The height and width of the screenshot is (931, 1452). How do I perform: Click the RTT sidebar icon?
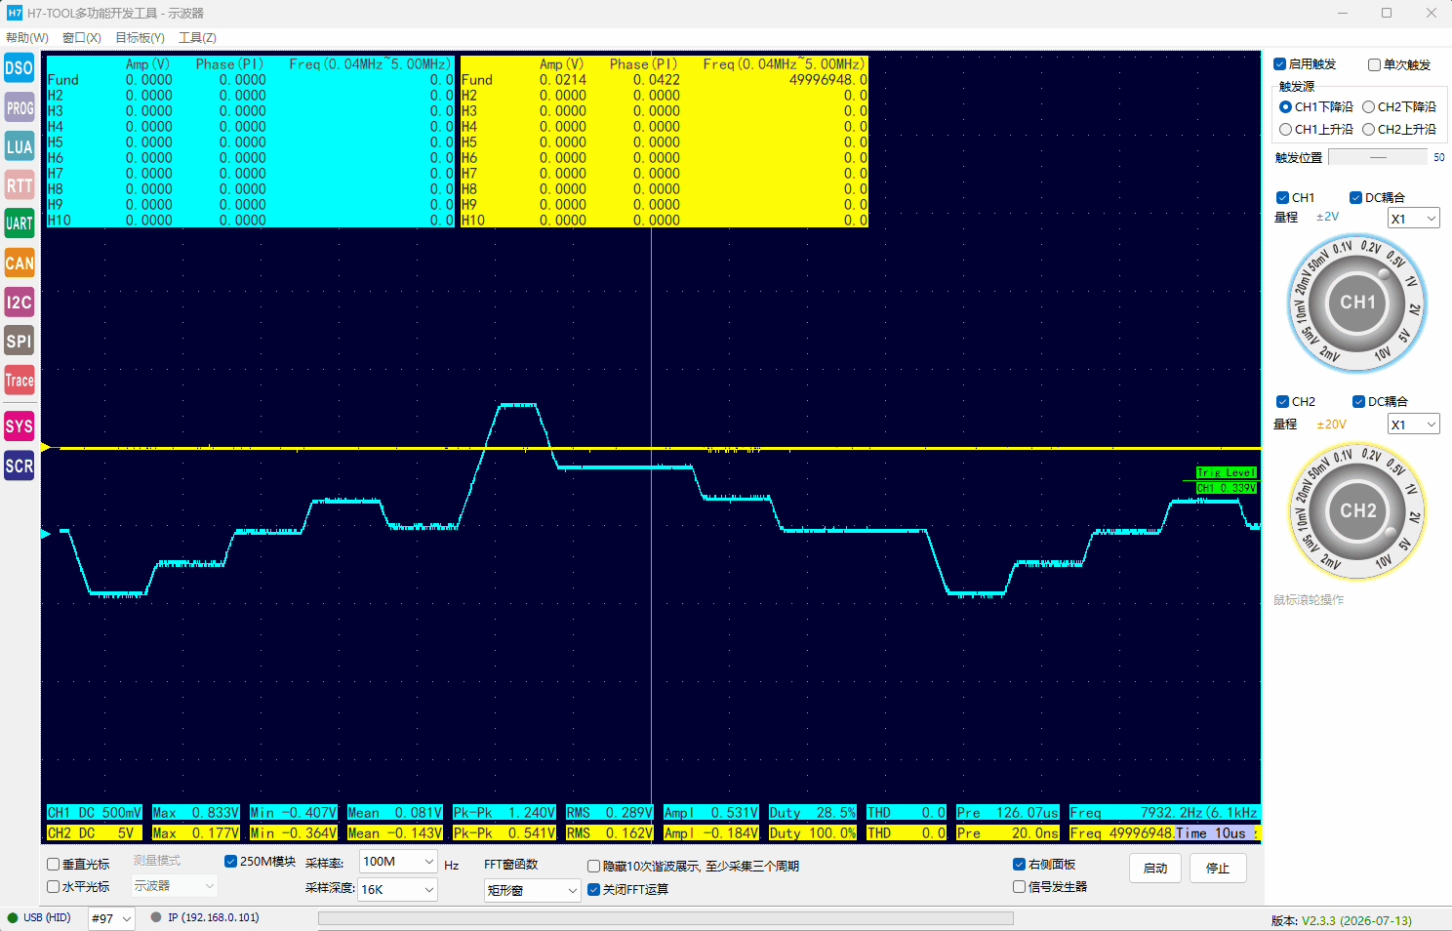[x=20, y=185]
